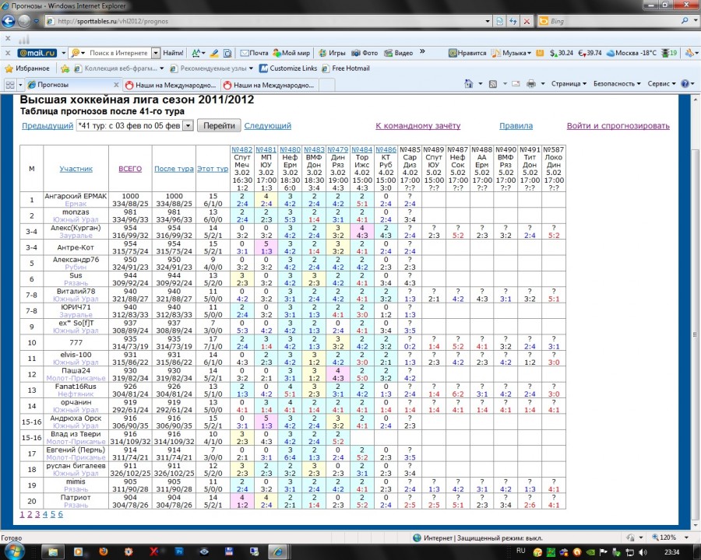Click in the Bing search field
This screenshot has width=701, height=560.
608,22
